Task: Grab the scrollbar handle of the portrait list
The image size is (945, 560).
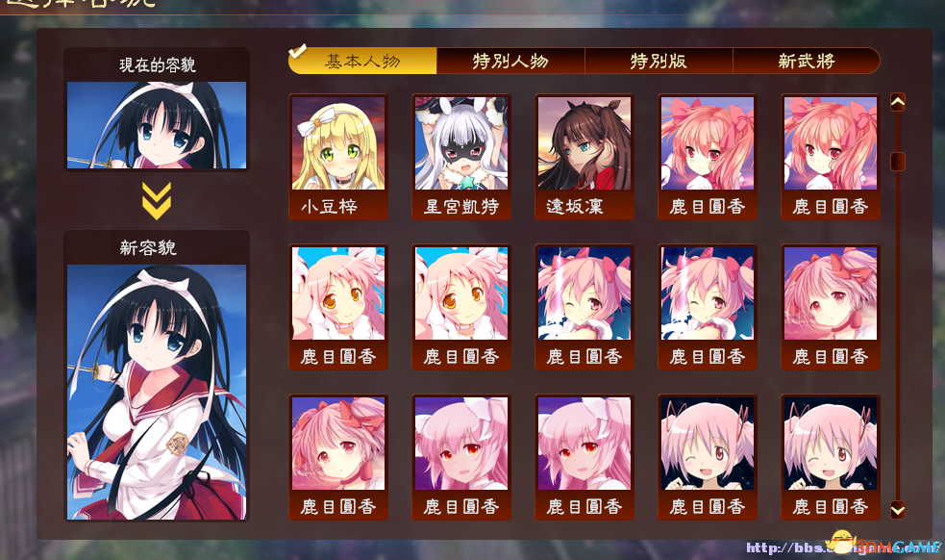Action: tap(897, 161)
